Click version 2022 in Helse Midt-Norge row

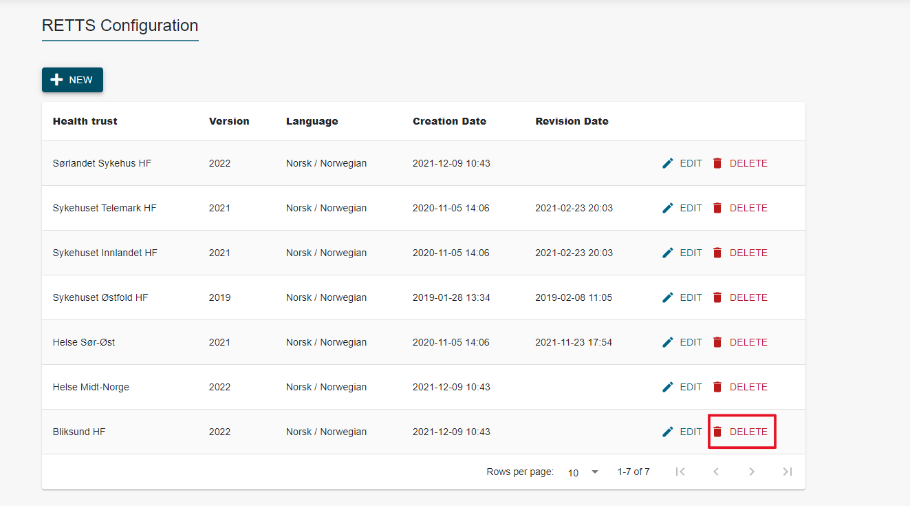click(x=220, y=387)
